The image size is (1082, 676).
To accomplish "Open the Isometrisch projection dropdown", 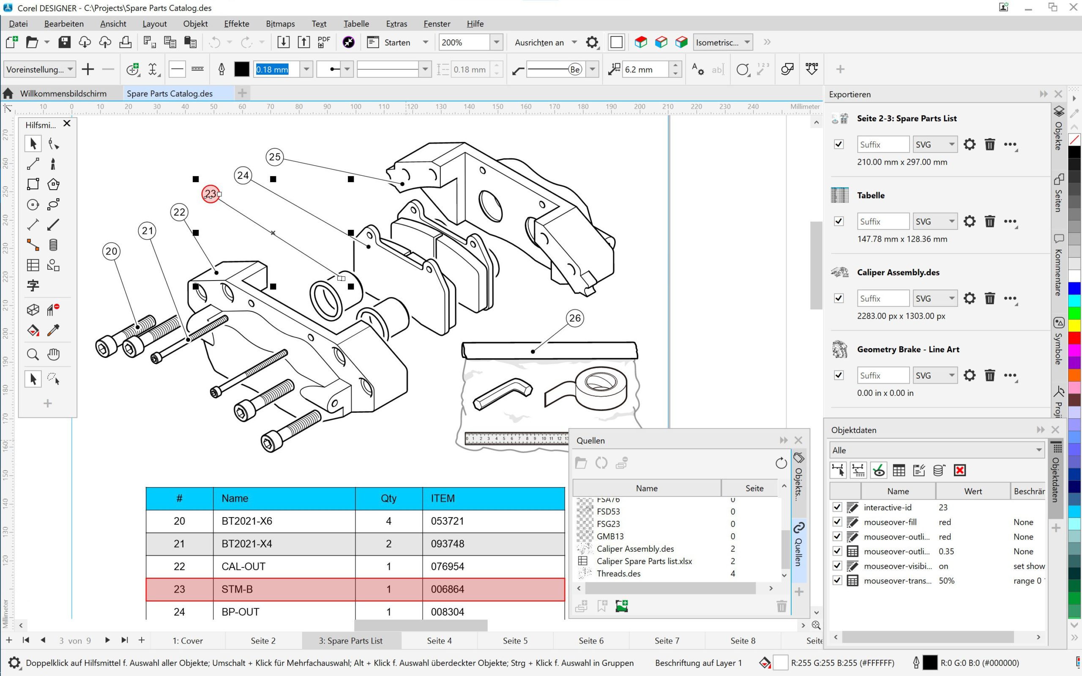I will (748, 42).
